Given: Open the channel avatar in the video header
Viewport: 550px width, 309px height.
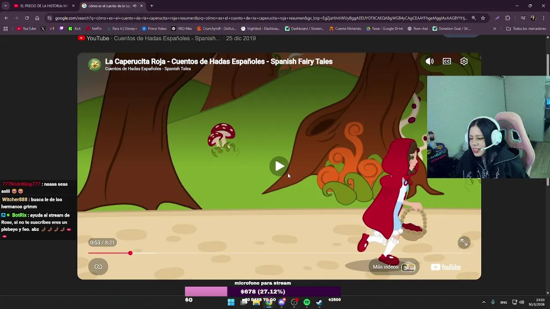Looking at the screenshot, I should [95, 64].
